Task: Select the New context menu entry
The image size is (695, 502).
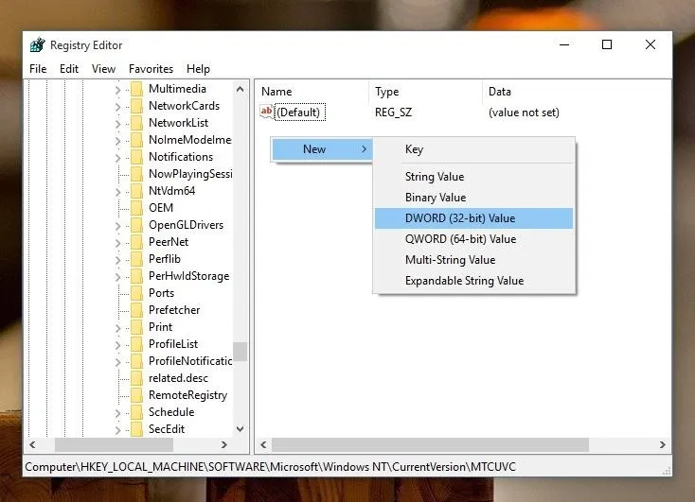Action: [x=322, y=149]
